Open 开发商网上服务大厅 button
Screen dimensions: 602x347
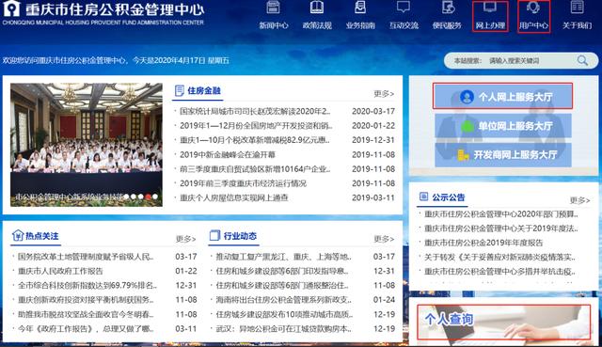point(503,154)
